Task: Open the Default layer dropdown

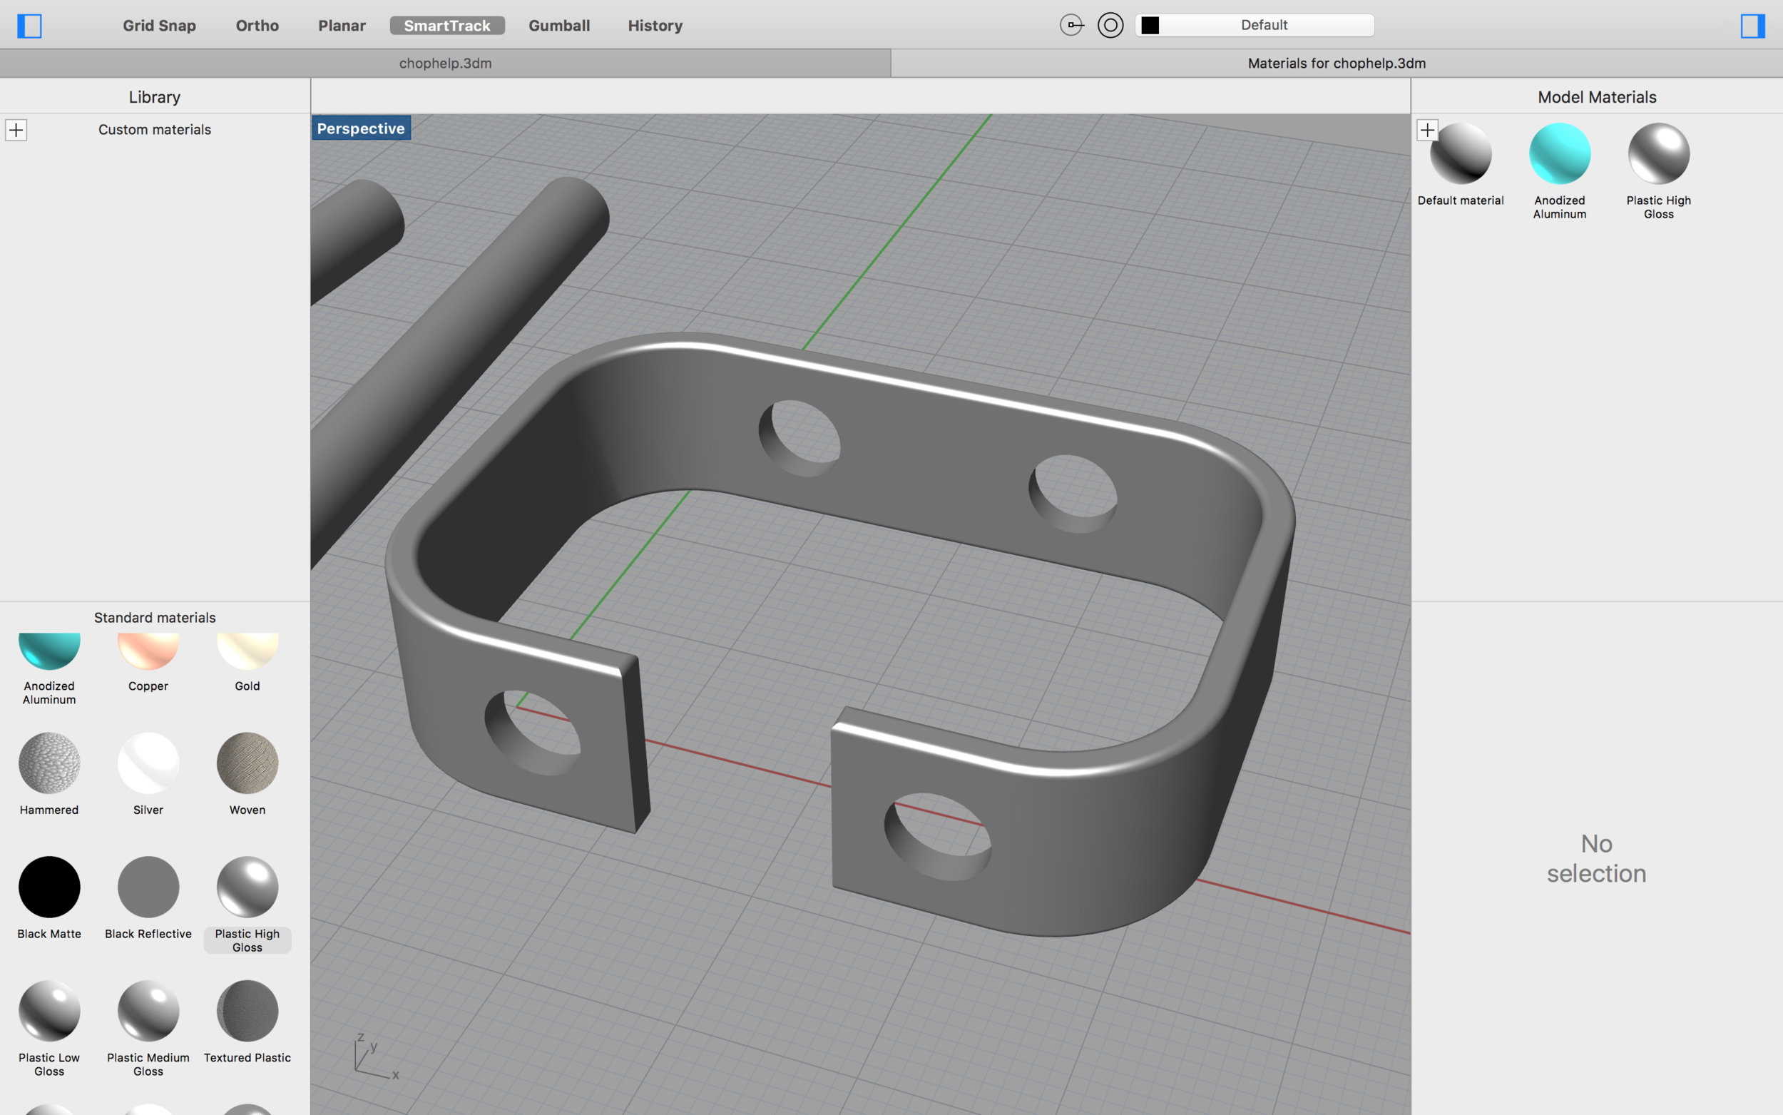Action: point(1255,25)
